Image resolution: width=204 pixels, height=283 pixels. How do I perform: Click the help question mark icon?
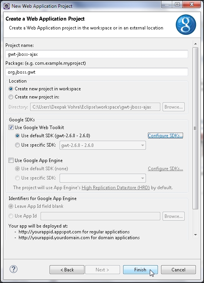(14, 269)
